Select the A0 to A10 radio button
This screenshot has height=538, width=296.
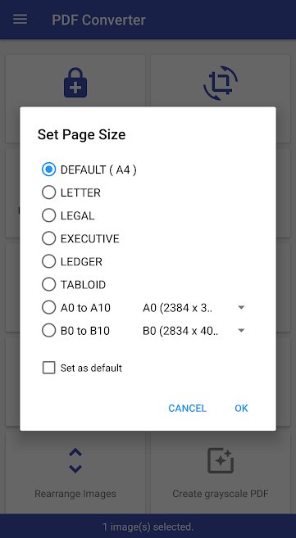pyautogui.click(x=48, y=307)
